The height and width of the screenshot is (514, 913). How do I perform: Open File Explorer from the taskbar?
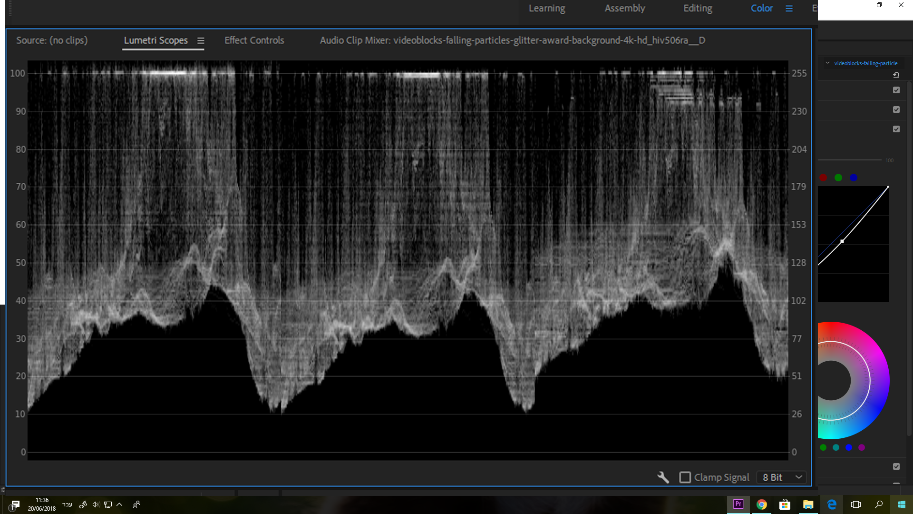(808, 504)
